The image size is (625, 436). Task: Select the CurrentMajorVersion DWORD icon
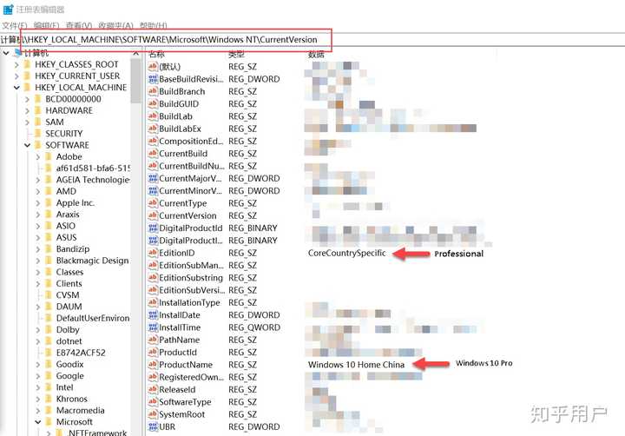[153, 178]
